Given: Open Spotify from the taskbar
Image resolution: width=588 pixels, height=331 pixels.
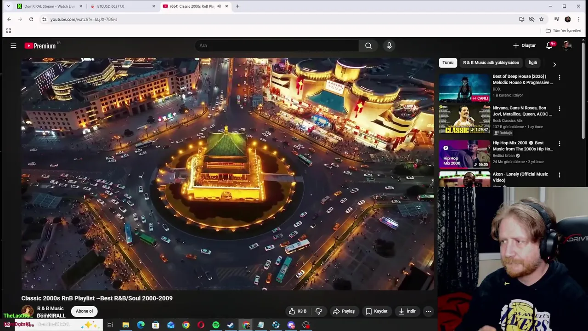Looking at the screenshot, I should click(x=216, y=325).
